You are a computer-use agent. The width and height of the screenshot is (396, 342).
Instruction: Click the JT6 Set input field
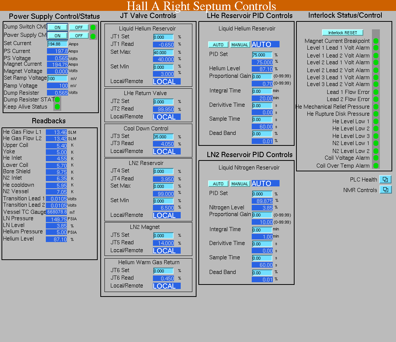tap(163, 271)
